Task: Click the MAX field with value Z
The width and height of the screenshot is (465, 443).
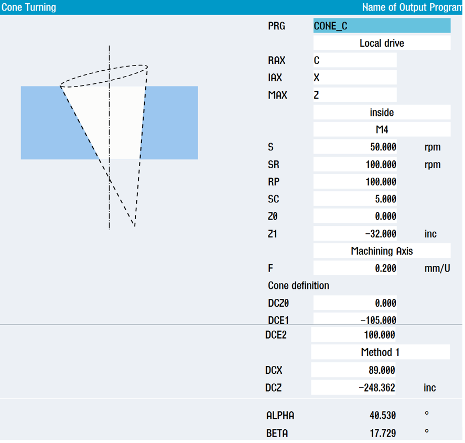Action: click(355, 95)
